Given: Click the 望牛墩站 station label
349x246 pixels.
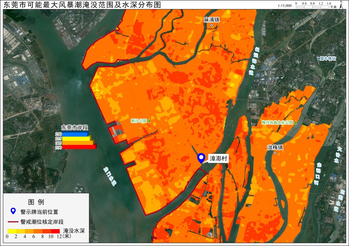Looking at the screenshot, I should click(328, 58).
